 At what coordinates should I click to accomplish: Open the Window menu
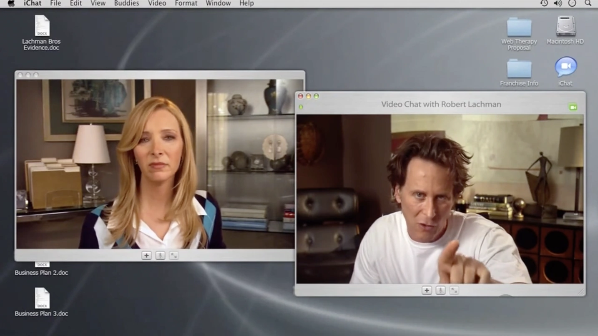(218, 3)
